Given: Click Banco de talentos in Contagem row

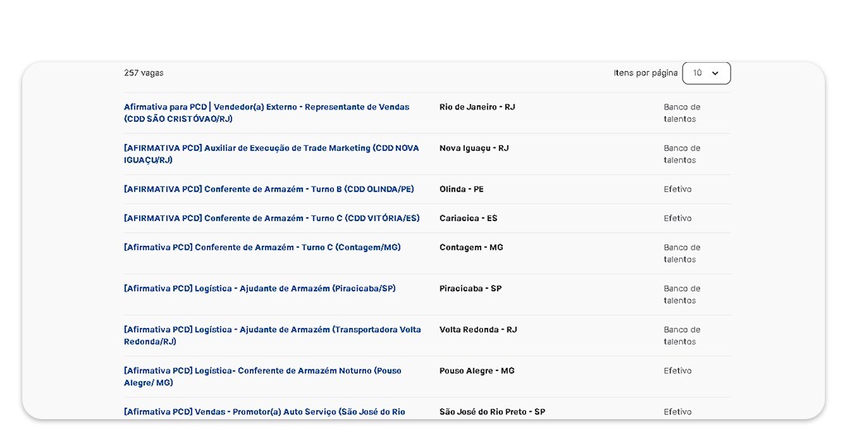Looking at the screenshot, I should (x=681, y=253).
